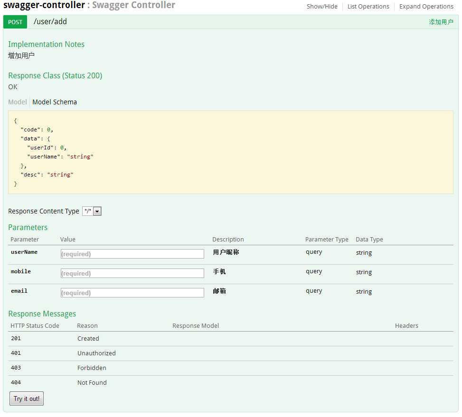Click the 403 status code

point(16,368)
